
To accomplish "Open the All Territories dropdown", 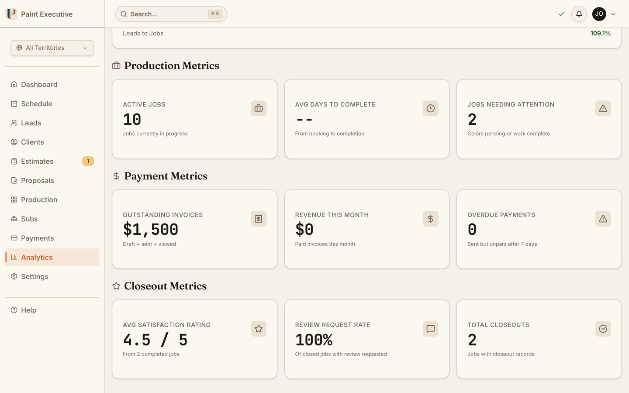I will [52, 48].
